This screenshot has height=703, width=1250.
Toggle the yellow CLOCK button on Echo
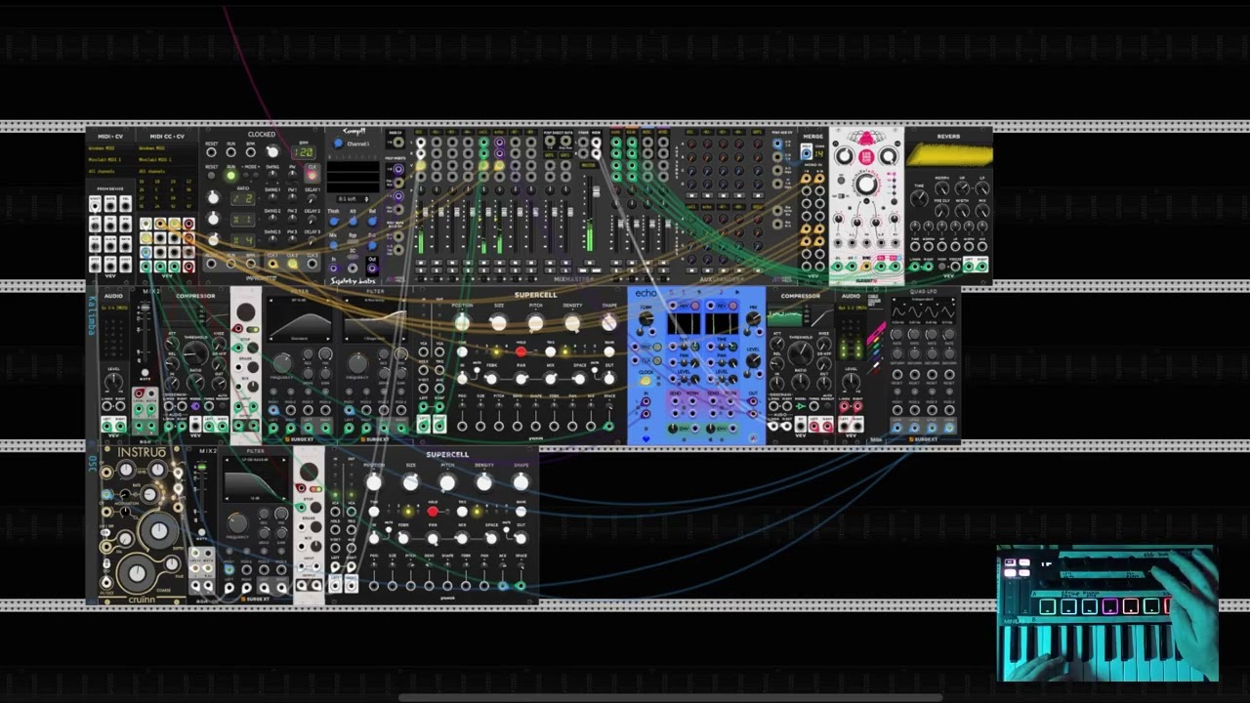pyautogui.click(x=646, y=381)
